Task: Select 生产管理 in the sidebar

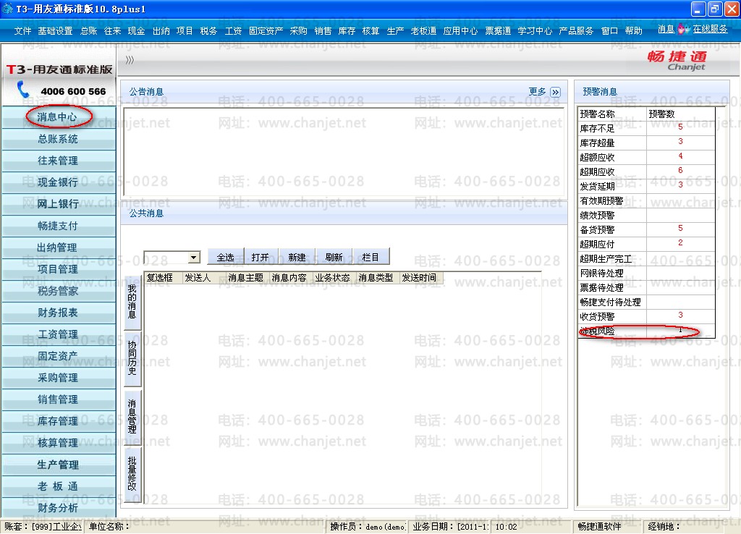Action: coord(59,465)
